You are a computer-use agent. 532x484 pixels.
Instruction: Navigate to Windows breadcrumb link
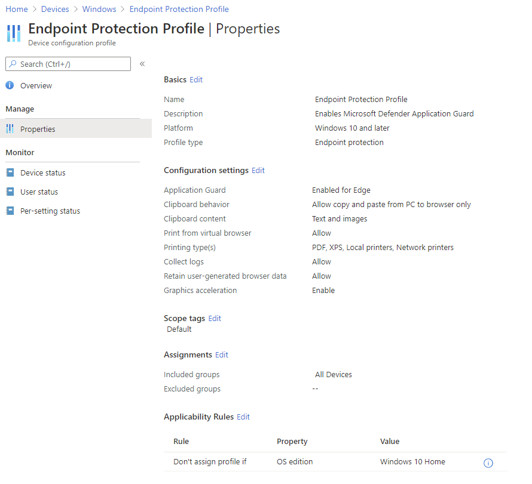(99, 9)
